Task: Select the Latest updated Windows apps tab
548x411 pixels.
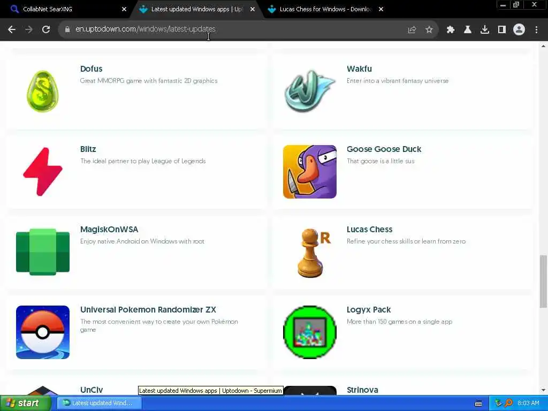Action: tap(196, 9)
